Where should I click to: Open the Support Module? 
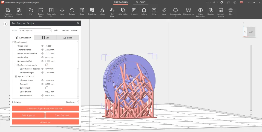pyautogui.click(x=221, y=12)
